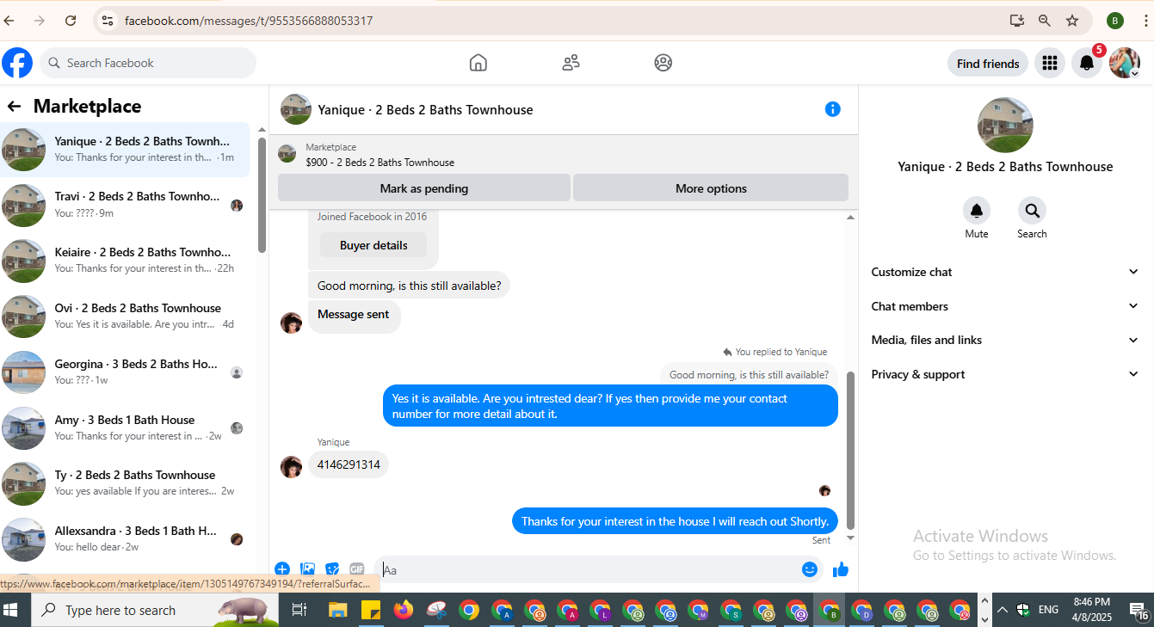Click the phone number message 4146291314
The image size is (1154, 627).
(x=349, y=464)
